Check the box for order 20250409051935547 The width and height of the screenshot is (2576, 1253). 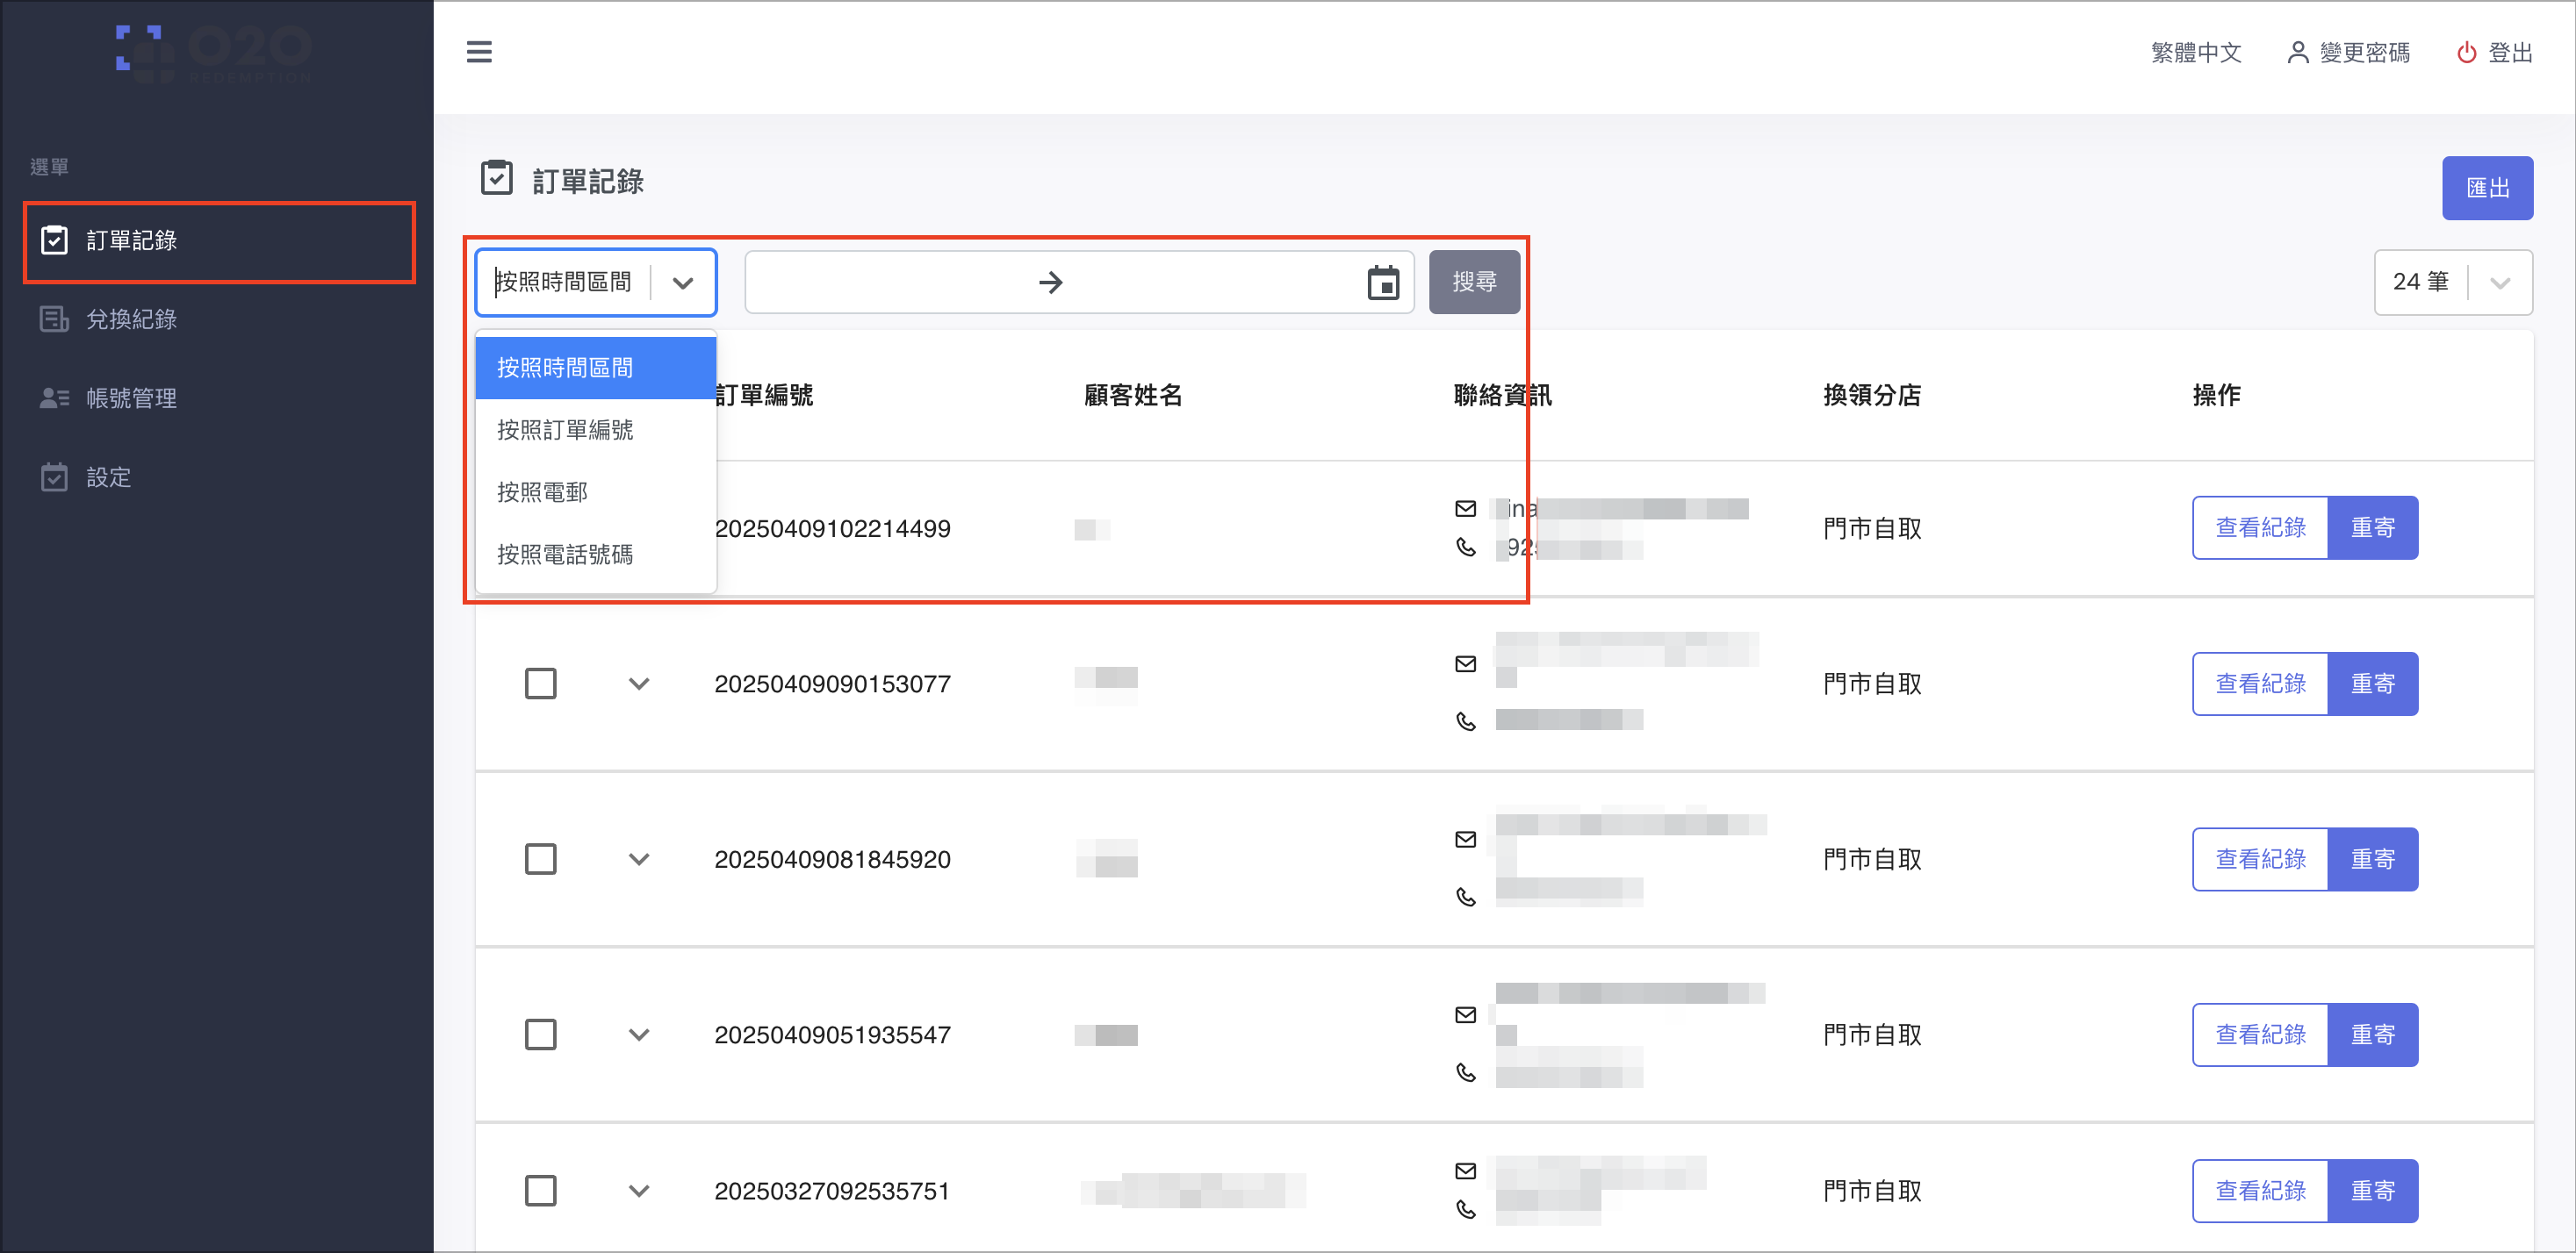541,1035
